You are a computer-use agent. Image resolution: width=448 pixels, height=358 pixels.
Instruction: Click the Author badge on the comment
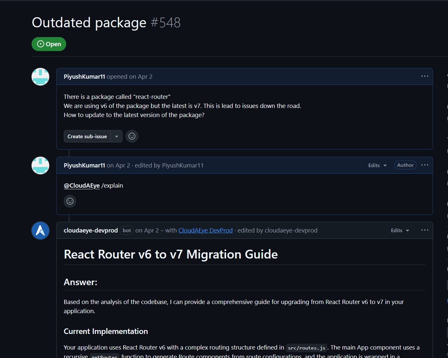click(405, 165)
